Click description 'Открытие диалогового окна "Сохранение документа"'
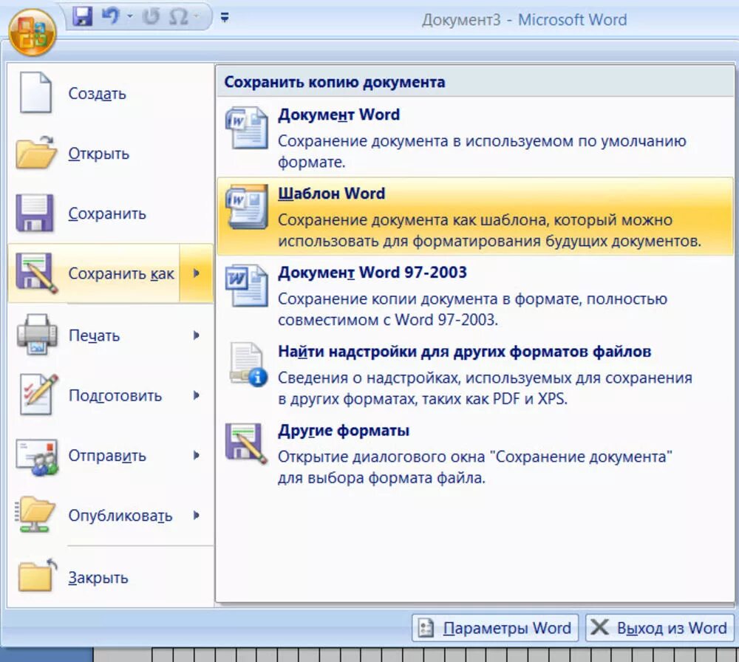 tap(474, 467)
